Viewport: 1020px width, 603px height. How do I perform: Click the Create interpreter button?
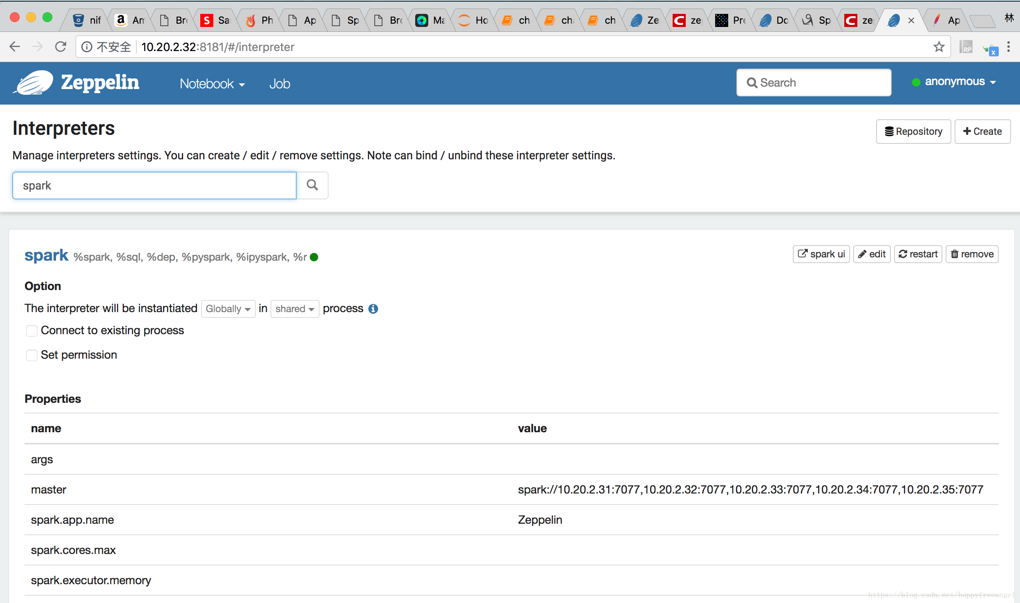[x=982, y=132]
